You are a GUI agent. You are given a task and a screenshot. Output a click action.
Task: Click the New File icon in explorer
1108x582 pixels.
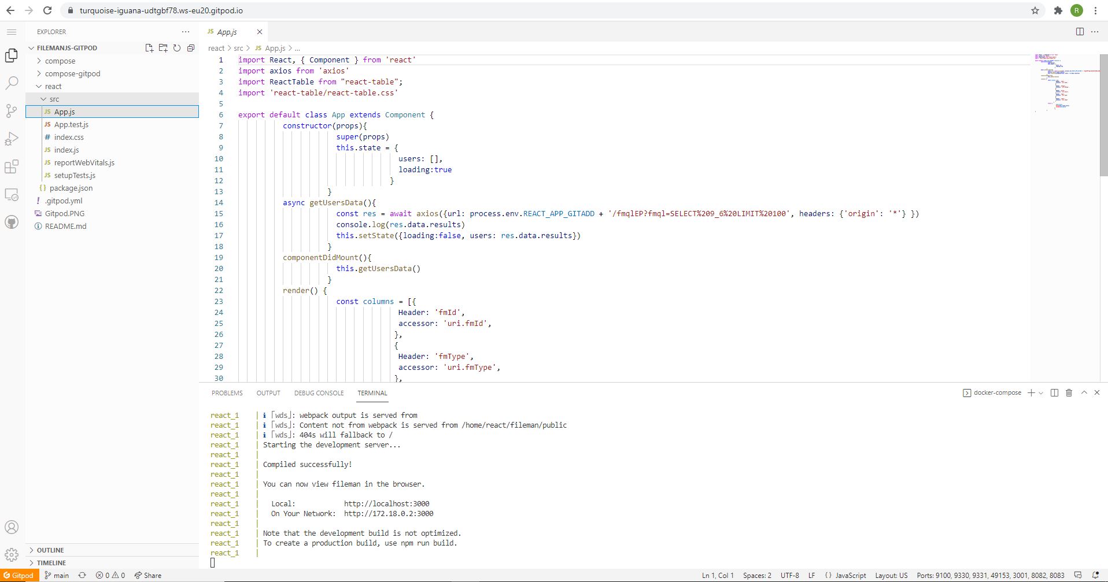tap(149, 48)
